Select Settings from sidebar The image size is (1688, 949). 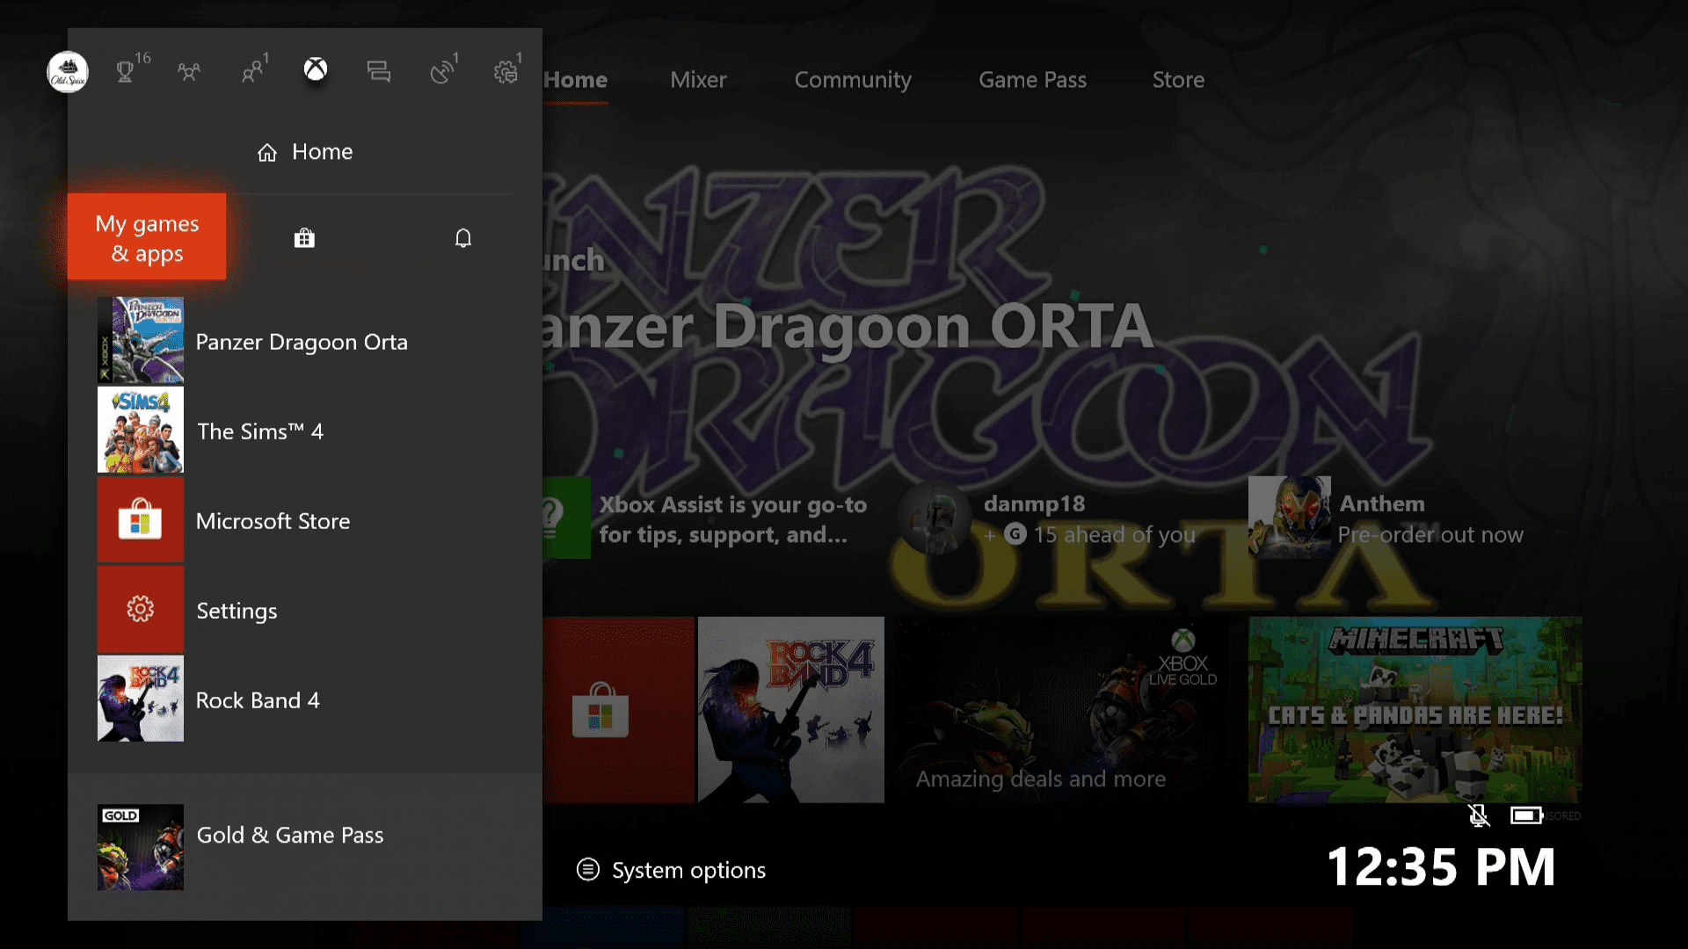(236, 610)
